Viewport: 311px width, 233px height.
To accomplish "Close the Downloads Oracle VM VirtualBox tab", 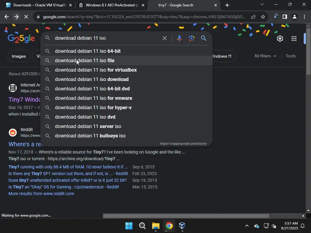I will [x=70, y=5].
